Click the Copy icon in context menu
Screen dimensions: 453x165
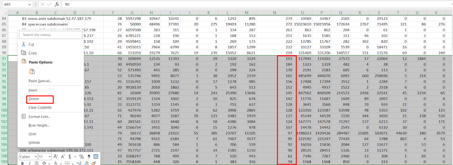[23, 53]
